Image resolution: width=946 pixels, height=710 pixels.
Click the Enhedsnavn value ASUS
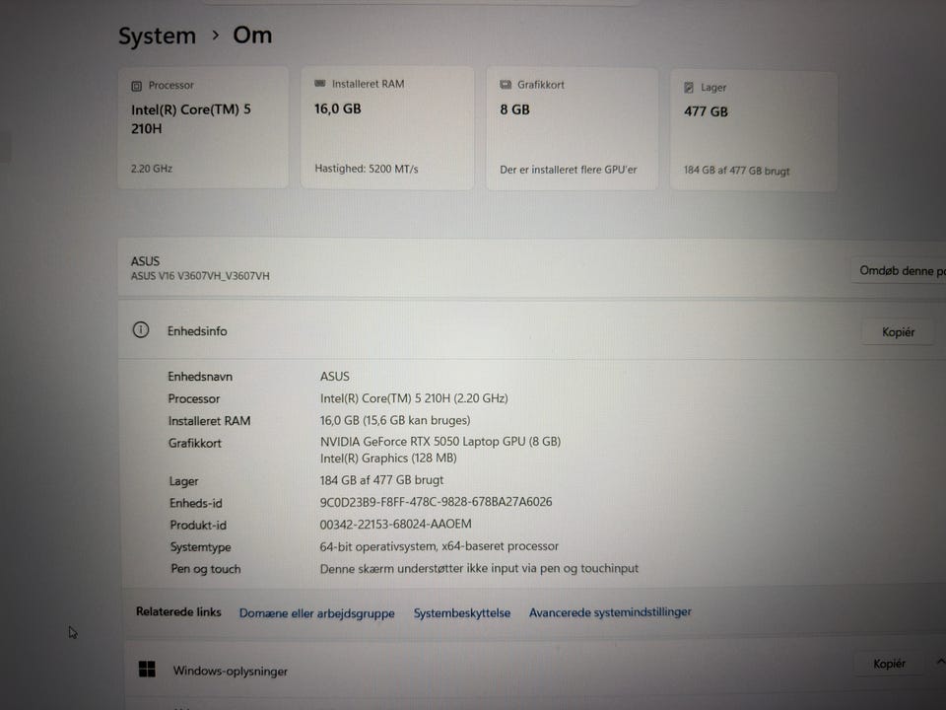click(x=335, y=376)
